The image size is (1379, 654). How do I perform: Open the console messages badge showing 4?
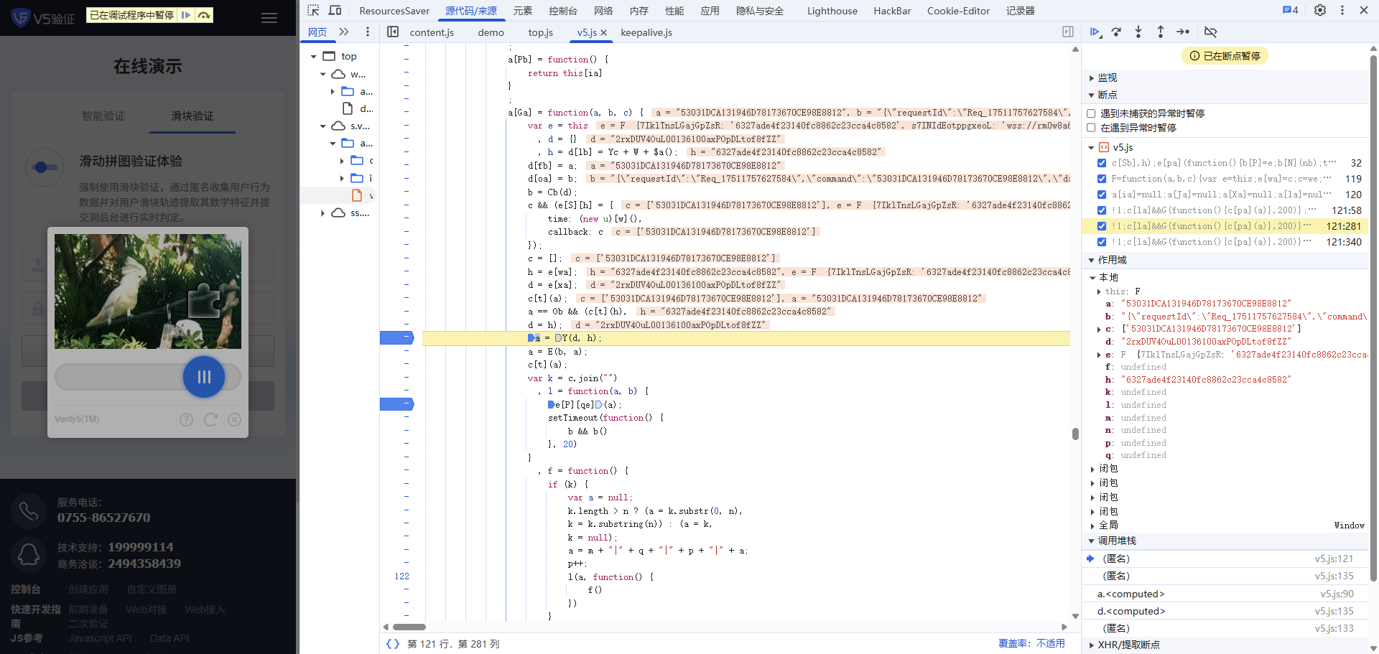pyautogui.click(x=1290, y=10)
